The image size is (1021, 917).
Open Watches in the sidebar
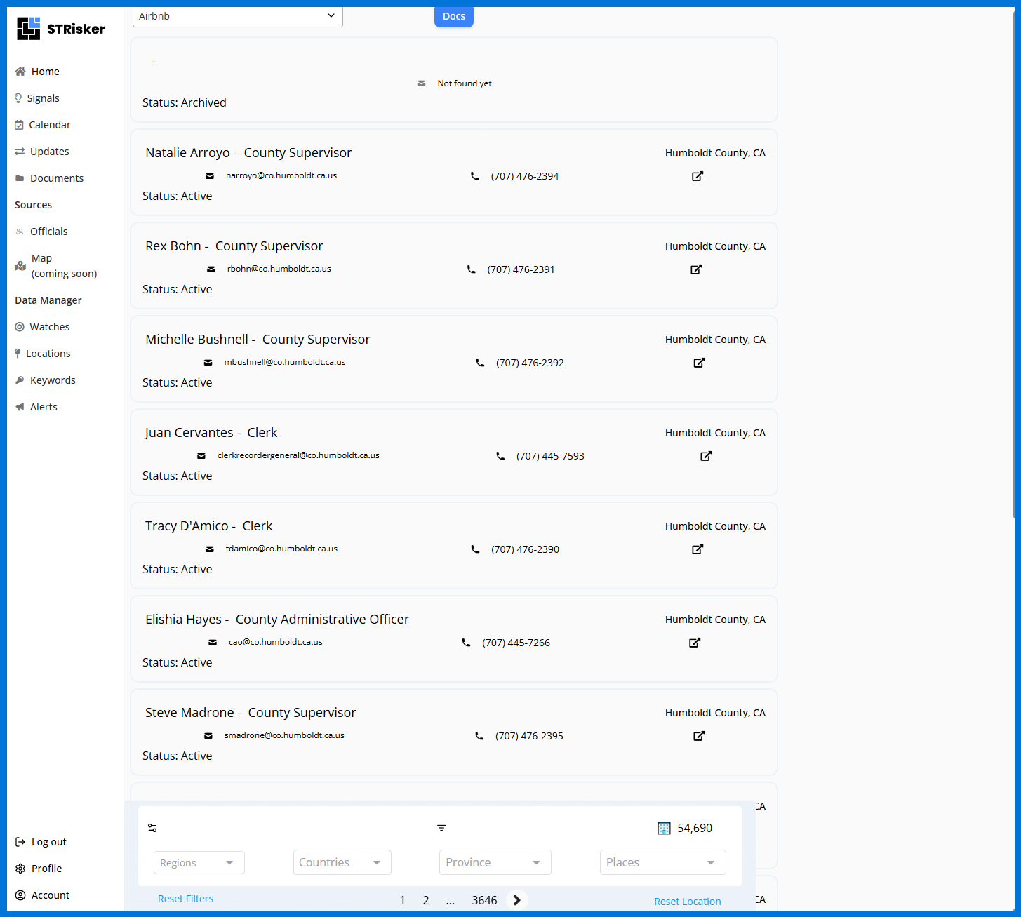coord(49,327)
